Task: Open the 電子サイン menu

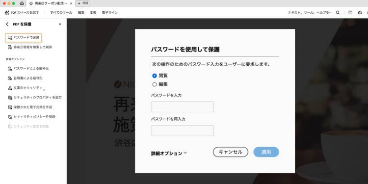Action: click(x=109, y=13)
